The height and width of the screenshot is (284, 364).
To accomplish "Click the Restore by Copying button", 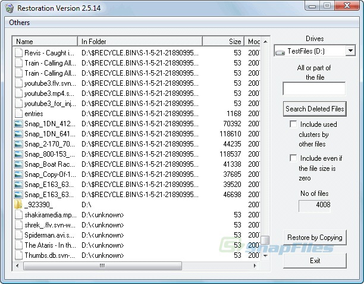I will (x=315, y=238).
